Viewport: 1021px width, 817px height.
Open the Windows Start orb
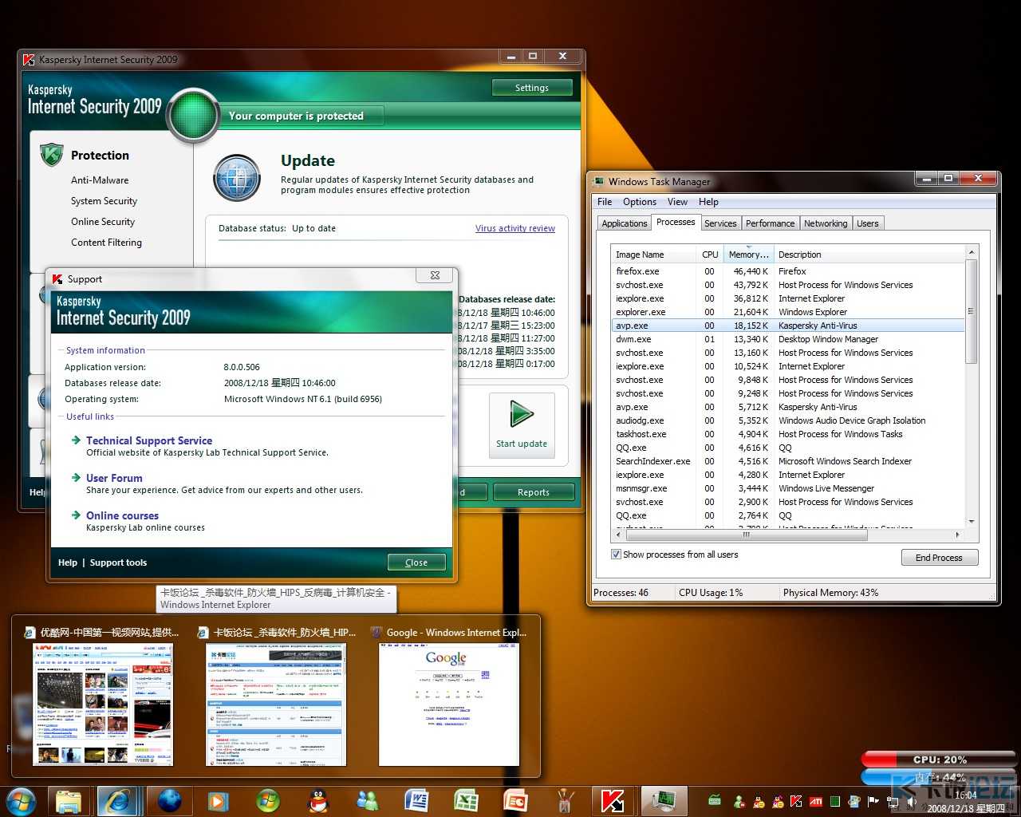[x=21, y=801]
